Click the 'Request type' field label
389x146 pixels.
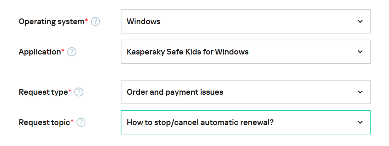tap(43, 92)
